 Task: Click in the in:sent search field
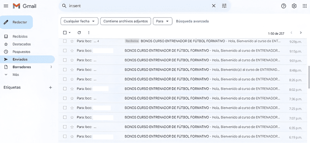pos(136,6)
